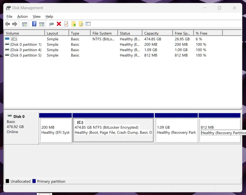Click the yellow folder with green arrow icon
246x195 pixels.
(x=74, y=24)
